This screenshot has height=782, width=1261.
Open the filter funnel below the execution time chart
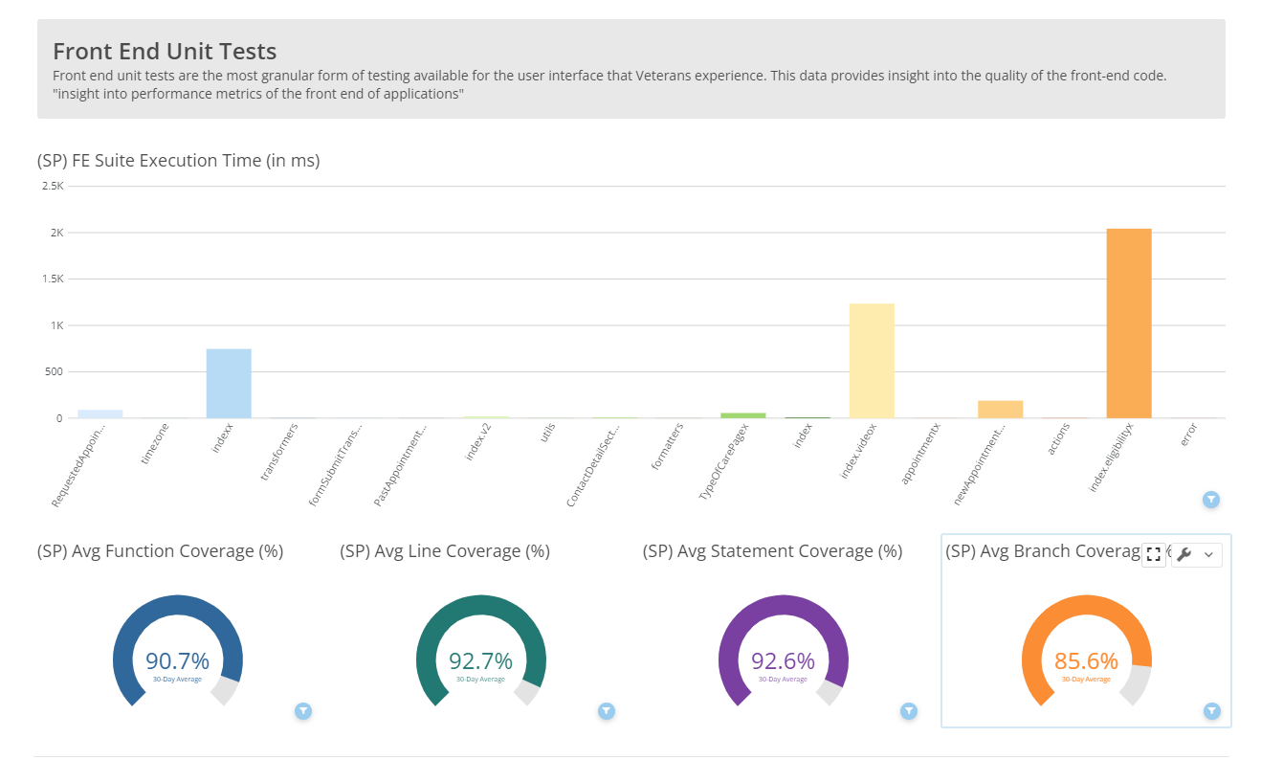1211,499
